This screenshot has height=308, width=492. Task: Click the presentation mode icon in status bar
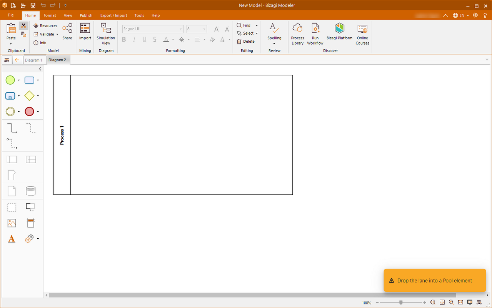[x=470, y=303]
